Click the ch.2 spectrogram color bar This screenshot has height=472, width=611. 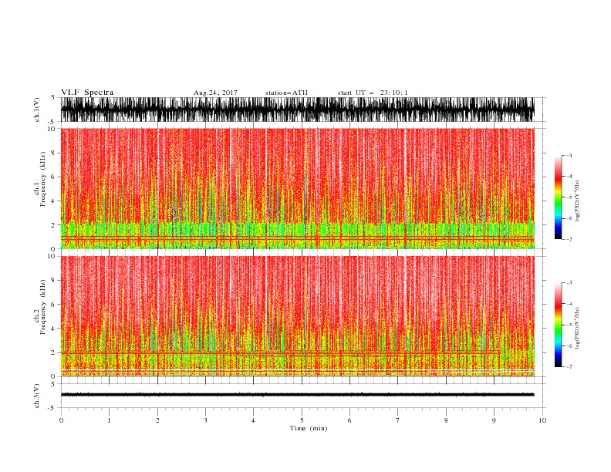coord(558,325)
